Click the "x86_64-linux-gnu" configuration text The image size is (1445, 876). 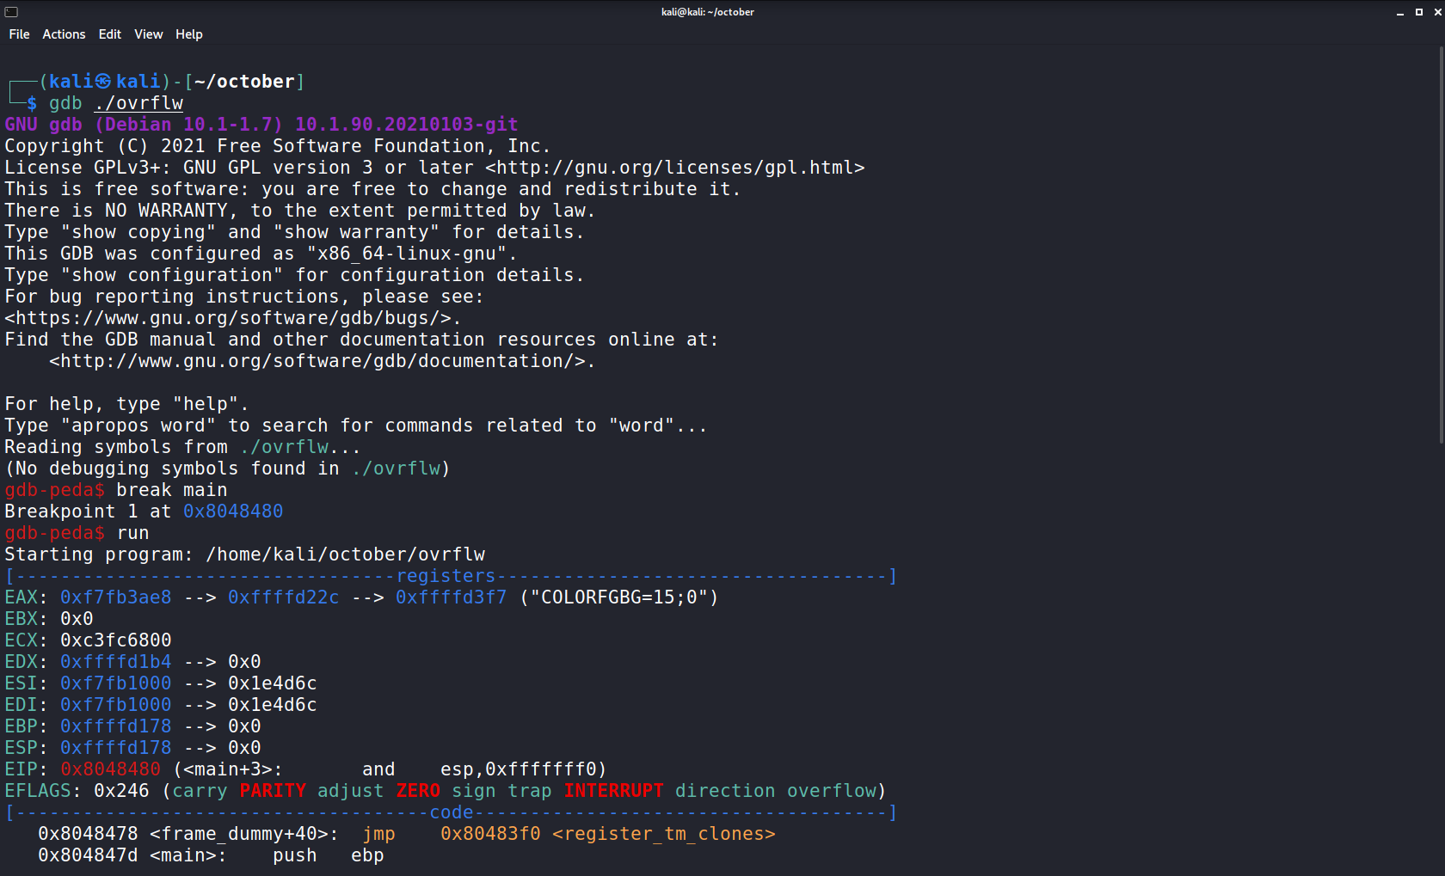pos(408,254)
